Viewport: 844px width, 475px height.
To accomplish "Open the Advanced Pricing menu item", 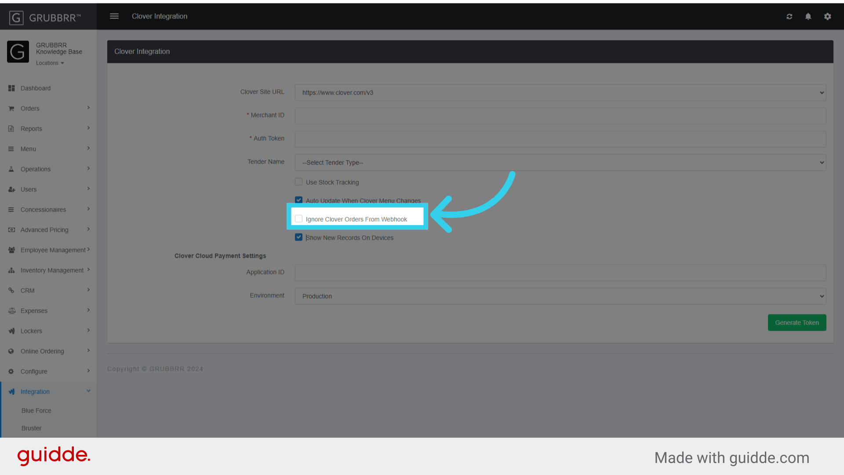I will tap(48, 230).
